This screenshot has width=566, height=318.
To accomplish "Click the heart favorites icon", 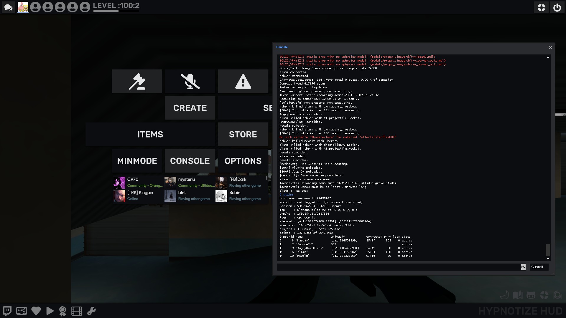I will tap(36, 311).
